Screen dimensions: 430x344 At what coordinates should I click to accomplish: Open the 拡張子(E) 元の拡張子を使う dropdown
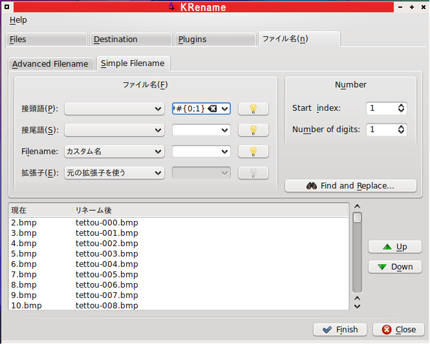tap(114, 173)
